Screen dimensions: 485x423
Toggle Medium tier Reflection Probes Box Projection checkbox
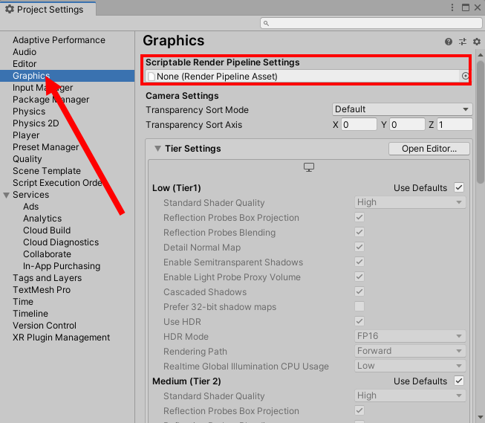[359, 410]
